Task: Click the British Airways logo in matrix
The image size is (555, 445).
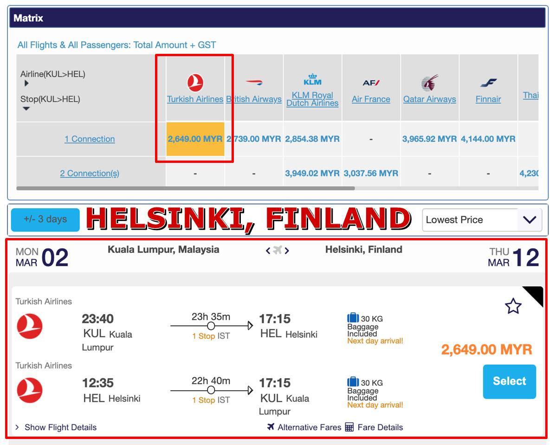Action: pos(254,83)
